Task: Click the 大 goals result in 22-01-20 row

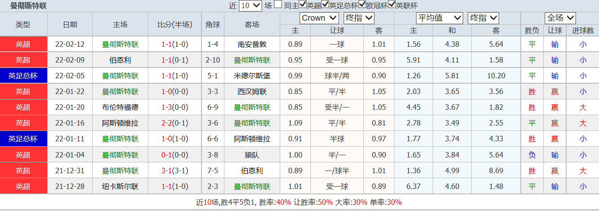Action: 583,107
